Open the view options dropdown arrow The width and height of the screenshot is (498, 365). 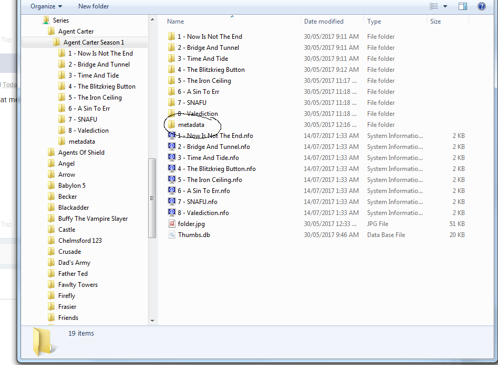pyautogui.click(x=445, y=6)
